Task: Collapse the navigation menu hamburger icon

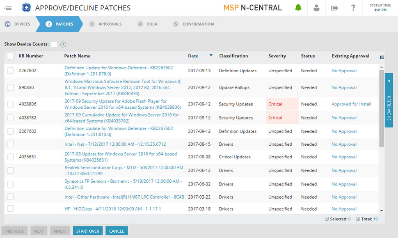Action: tap(8, 8)
